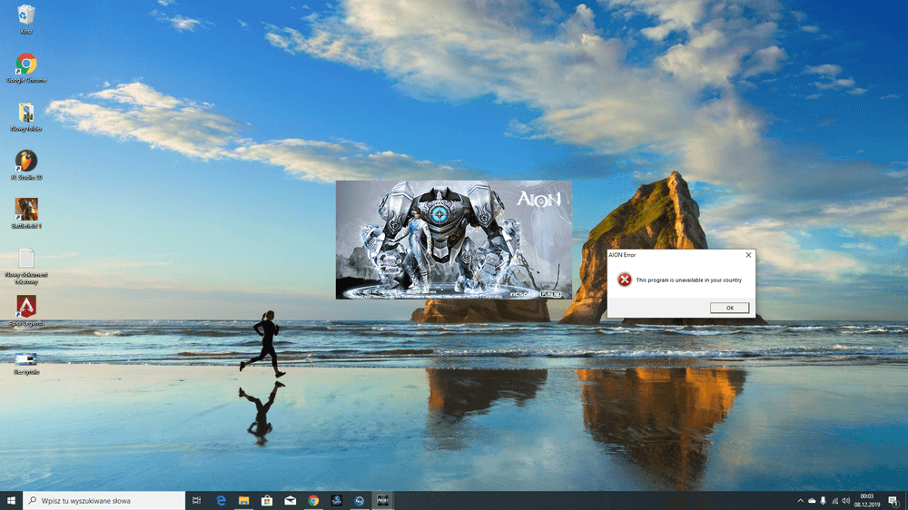Viewport: 908px width, 510px height.
Task: Open the Mail app from the taskbar
Action: tap(291, 500)
